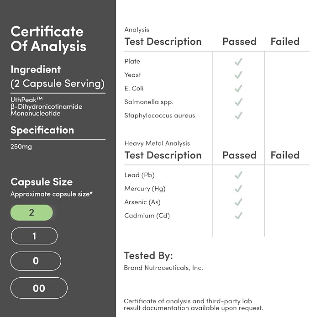Select capsule size 00 pill
Screen dimensions: 310x317
[x=39, y=288]
